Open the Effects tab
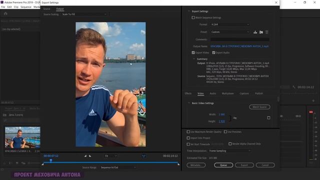This screenshot has height=180, width=320. pyautogui.click(x=188, y=93)
